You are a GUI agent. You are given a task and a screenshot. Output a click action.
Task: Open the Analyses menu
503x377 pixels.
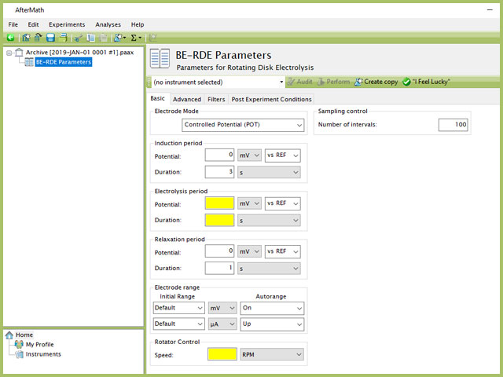[108, 24]
